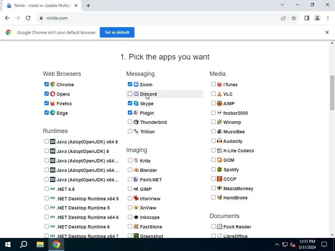Image resolution: width=335 pixels, height=251 pixels.
Task: Enable the VLC checkbox
Action: pyautogui.click(x=213, y=94)
